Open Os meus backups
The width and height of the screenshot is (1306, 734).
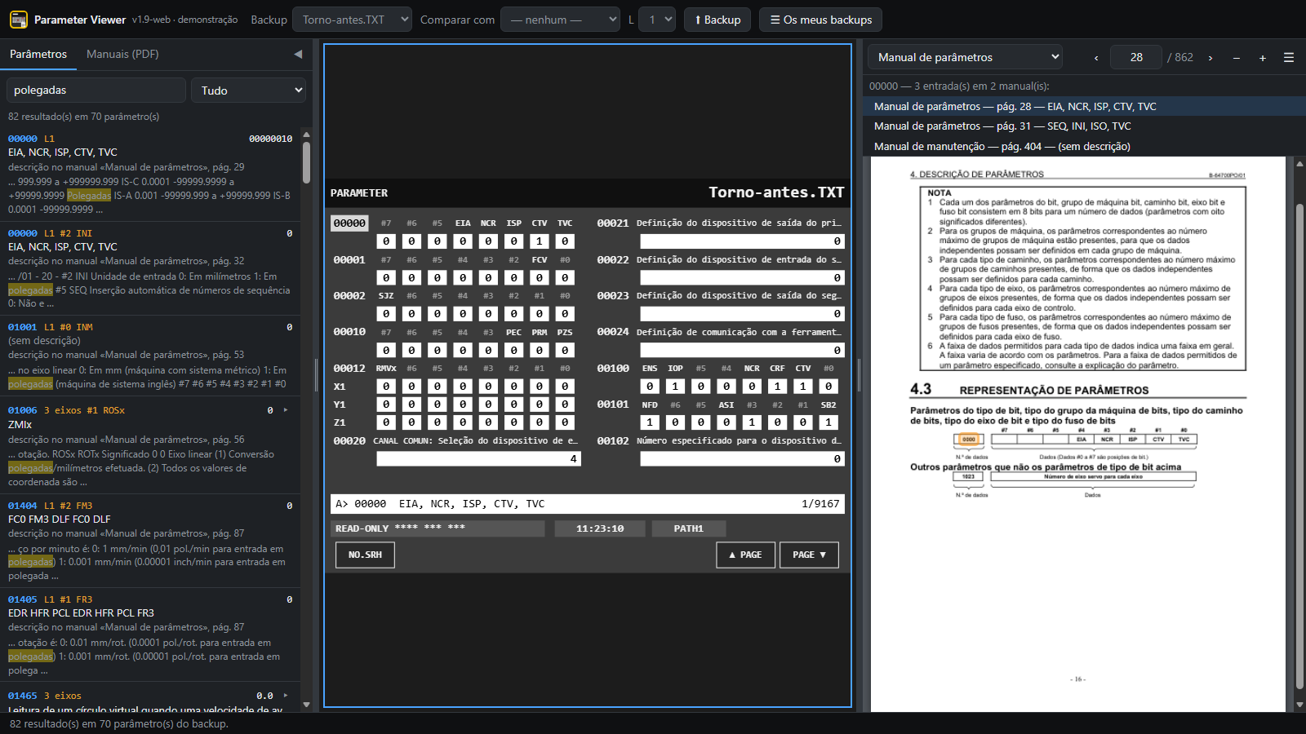click(x=820, y=20)
